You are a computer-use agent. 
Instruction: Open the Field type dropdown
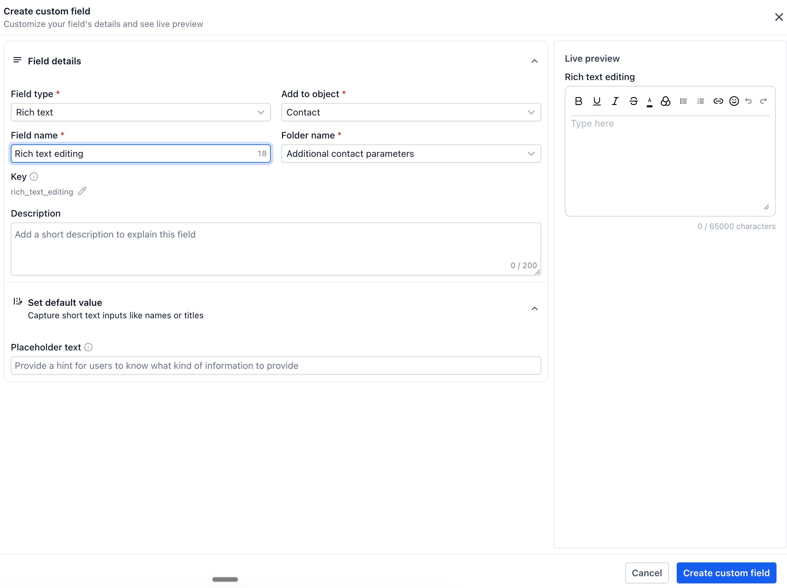(140, 113)
